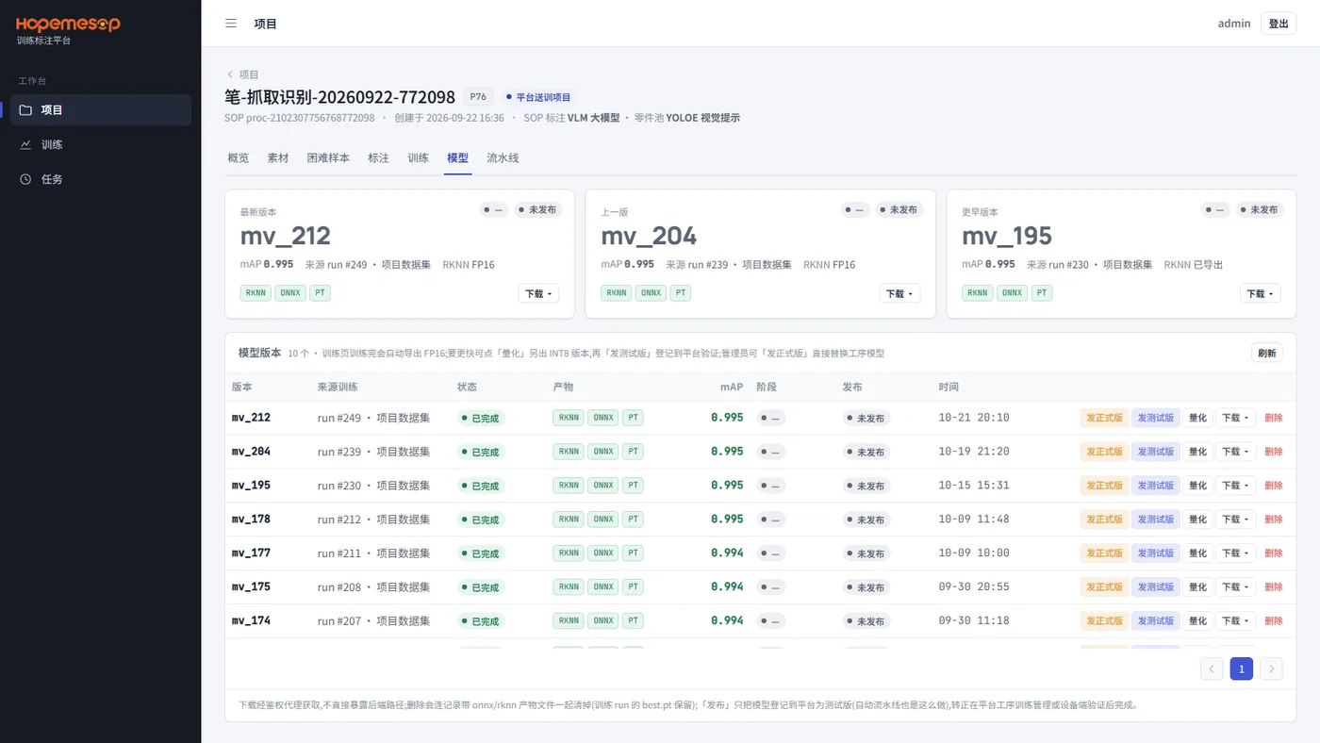Click 刷新 button in model version list
The height and width of the screenshot is (743, 1320).
click(x=1267, y=353)
